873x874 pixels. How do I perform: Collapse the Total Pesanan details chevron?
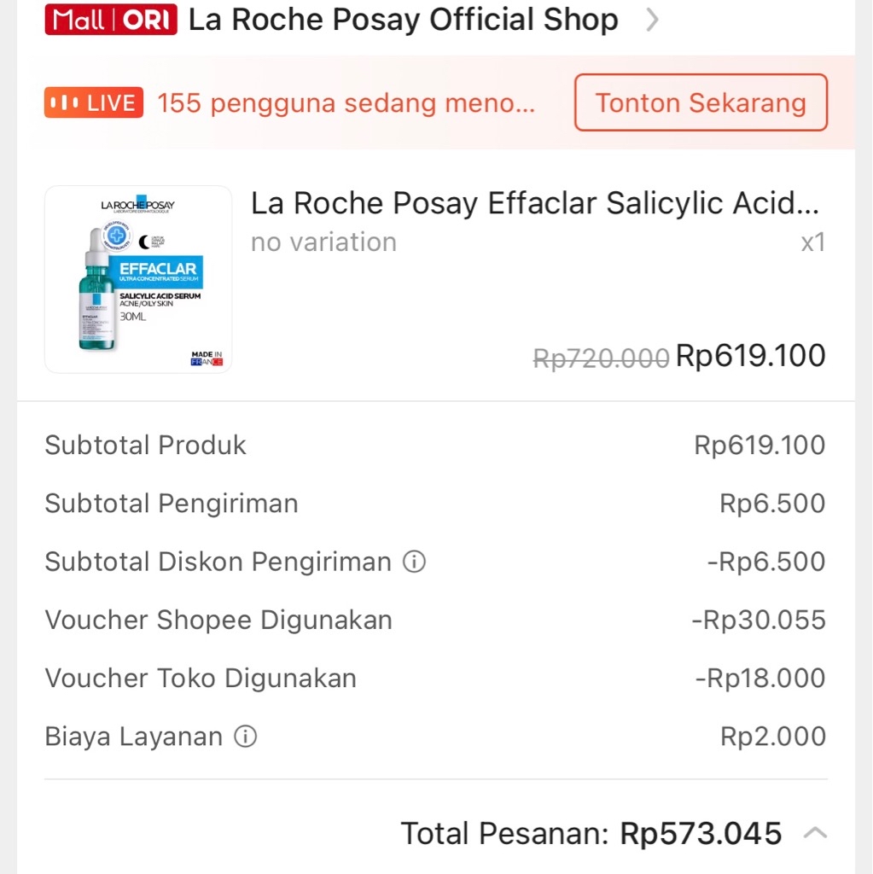pyautogui.click(x=815, y=832)
